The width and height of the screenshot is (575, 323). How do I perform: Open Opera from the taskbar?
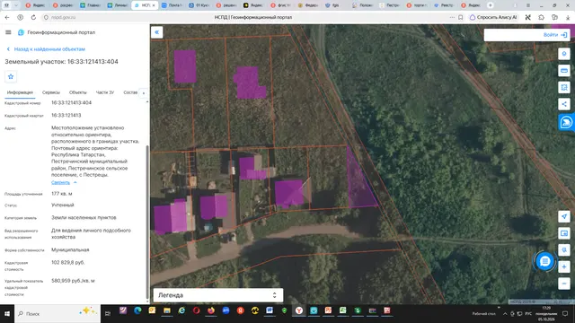196,310
